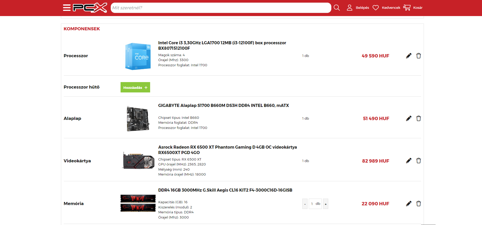
Task: Remove the Alaplap component with trash icon
Action: [x=418, y=118]
